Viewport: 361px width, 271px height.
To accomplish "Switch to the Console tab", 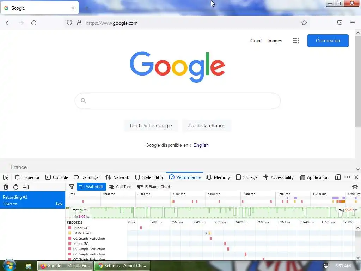I will (x=57, y=177).
